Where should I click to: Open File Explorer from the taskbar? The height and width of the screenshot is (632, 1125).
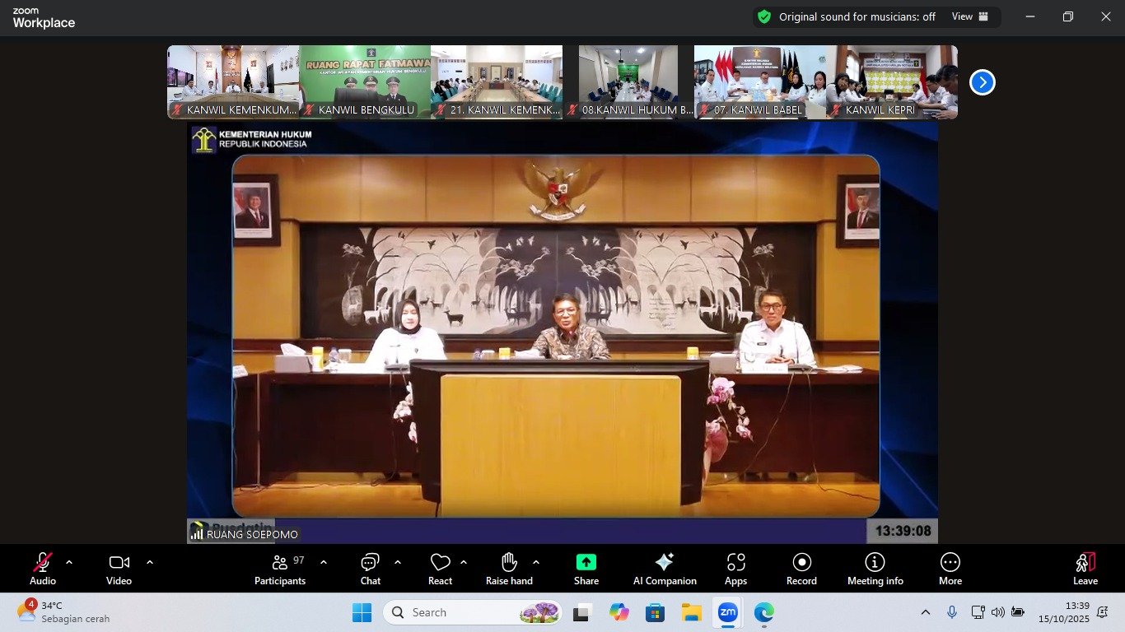point(691,612)
